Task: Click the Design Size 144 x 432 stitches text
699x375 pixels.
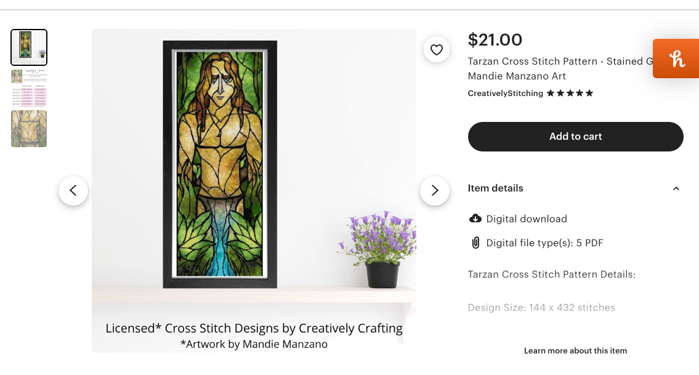Action: click(x=541, y=307)
